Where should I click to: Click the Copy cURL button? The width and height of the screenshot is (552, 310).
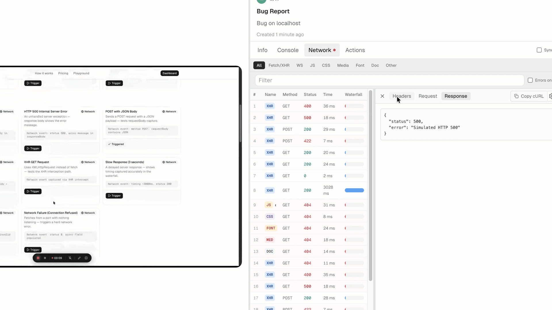(529, 96)
